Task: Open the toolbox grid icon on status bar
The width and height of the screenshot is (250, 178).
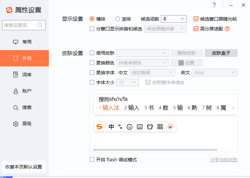Action: click(160, 127)
